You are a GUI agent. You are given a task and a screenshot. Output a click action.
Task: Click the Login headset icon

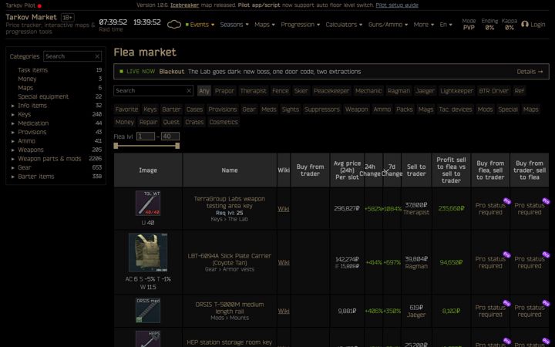click(525, 24)
